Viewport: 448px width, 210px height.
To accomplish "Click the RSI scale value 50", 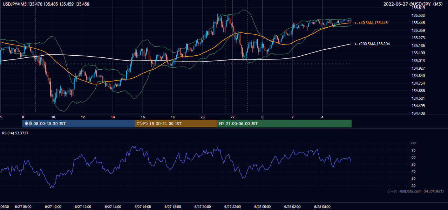I will coord(413,164).
